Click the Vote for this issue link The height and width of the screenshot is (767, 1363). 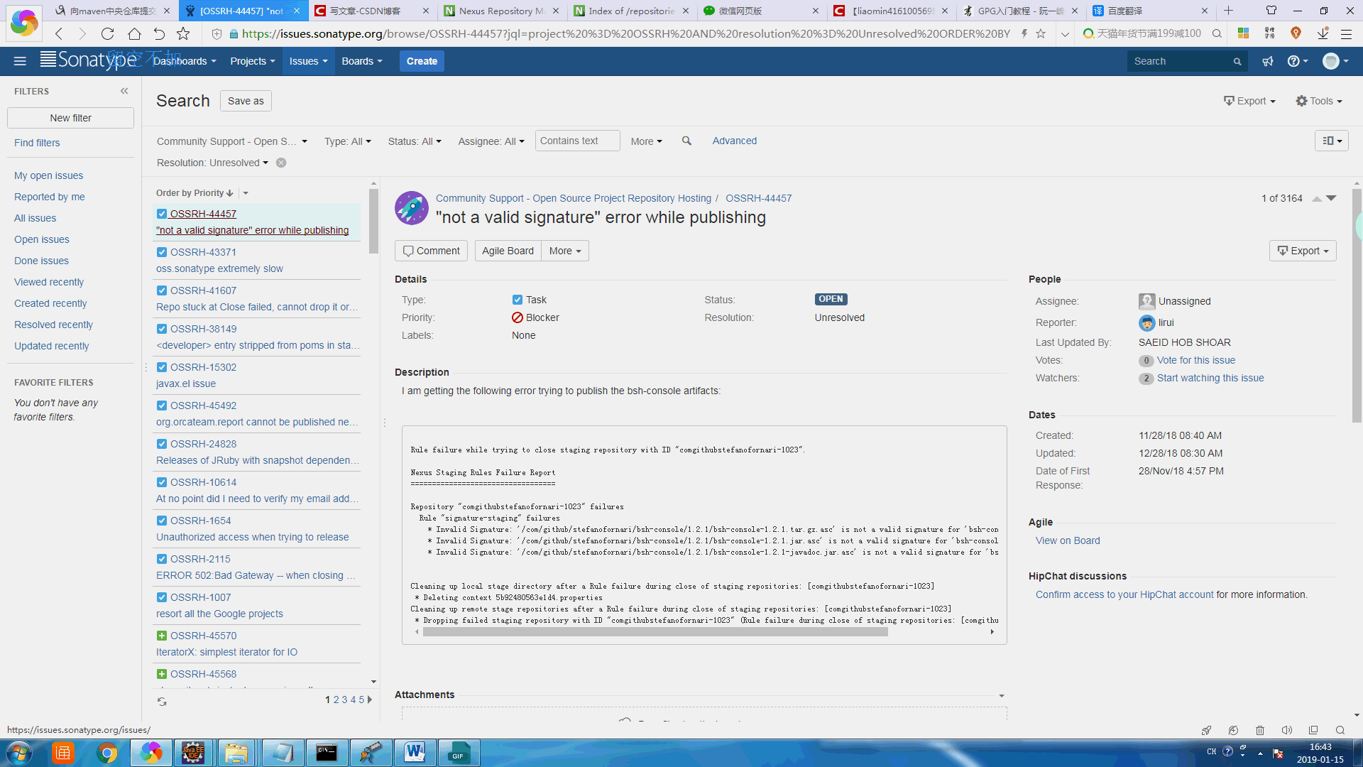[1195, 361]
